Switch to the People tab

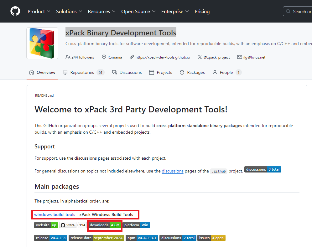click(227, 72)
